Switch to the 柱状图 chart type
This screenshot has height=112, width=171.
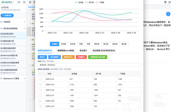point(64,44)
